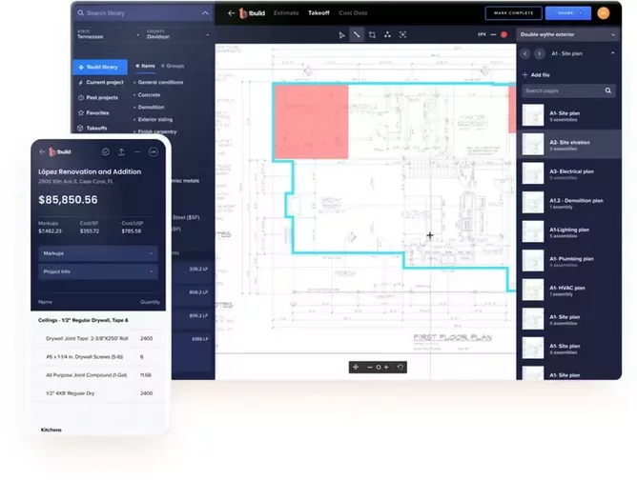Open the State Tennessee dropdown

[x=108, y=34]
